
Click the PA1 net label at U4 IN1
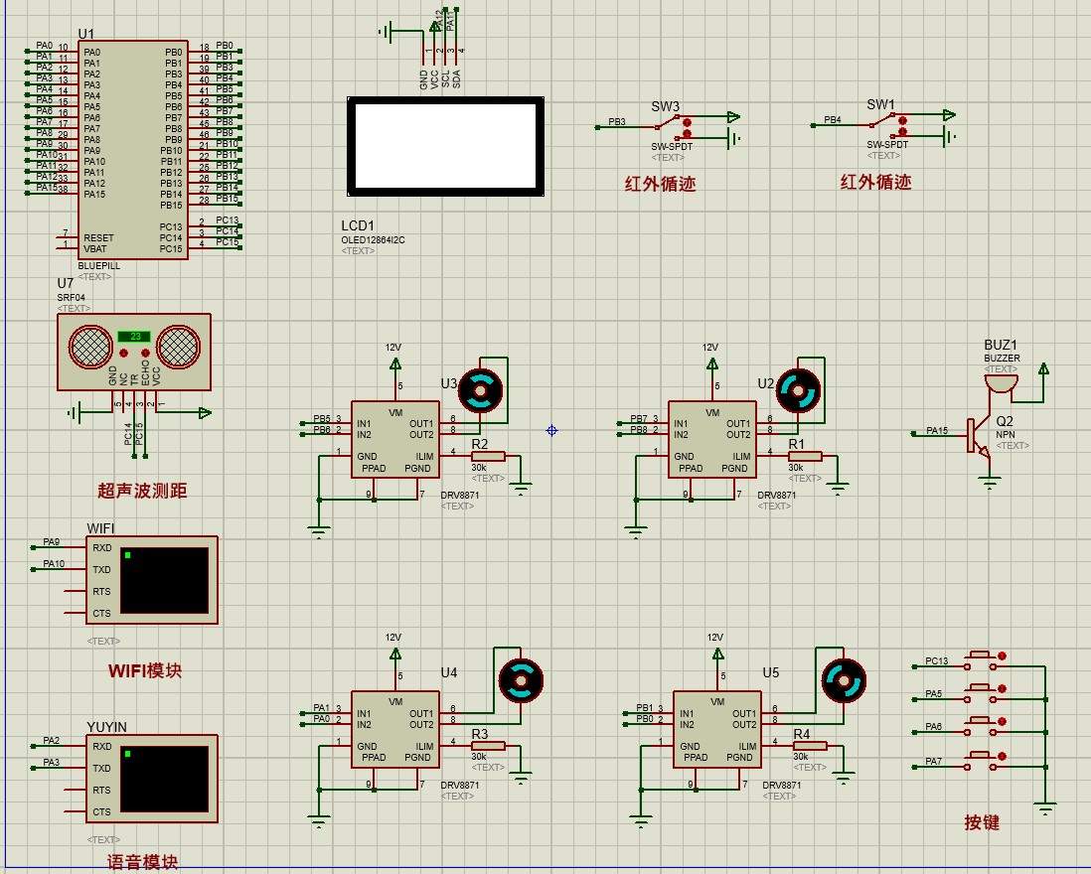coord(322,708)
